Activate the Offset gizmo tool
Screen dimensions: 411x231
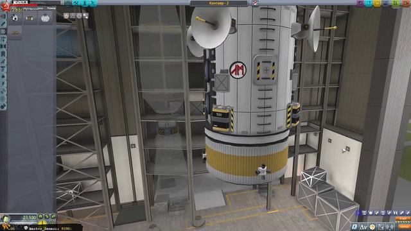pyautogui.click(x=73, y=16)
